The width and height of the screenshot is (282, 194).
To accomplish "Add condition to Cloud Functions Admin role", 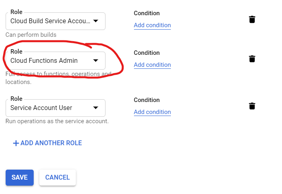I will (x=152, y=65).
